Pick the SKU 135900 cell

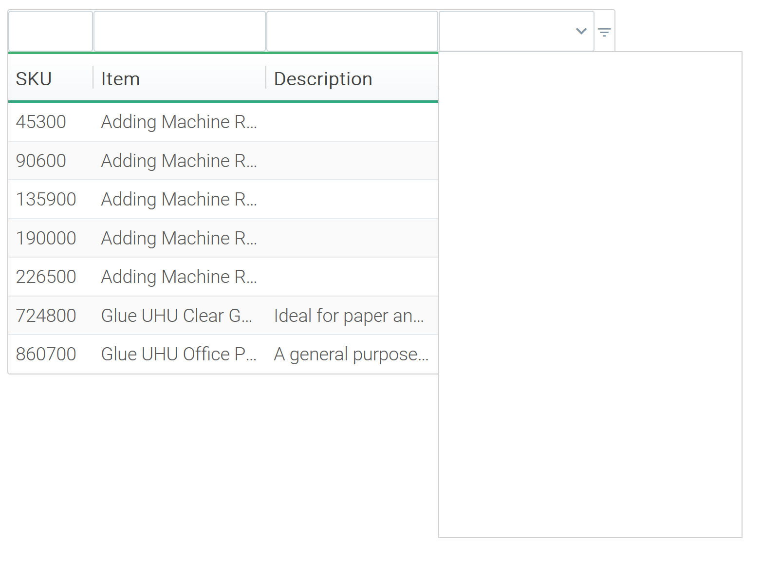(46, 199)
